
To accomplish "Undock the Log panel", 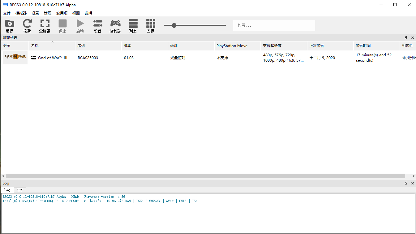I will (406, 183).
